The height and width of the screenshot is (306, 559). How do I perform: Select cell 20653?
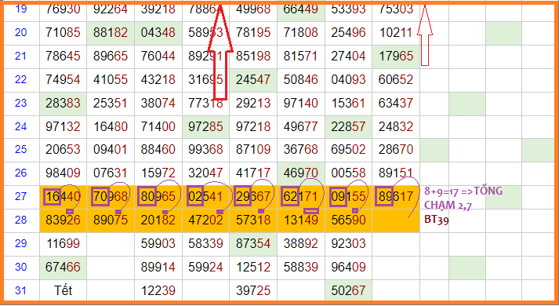63,150
